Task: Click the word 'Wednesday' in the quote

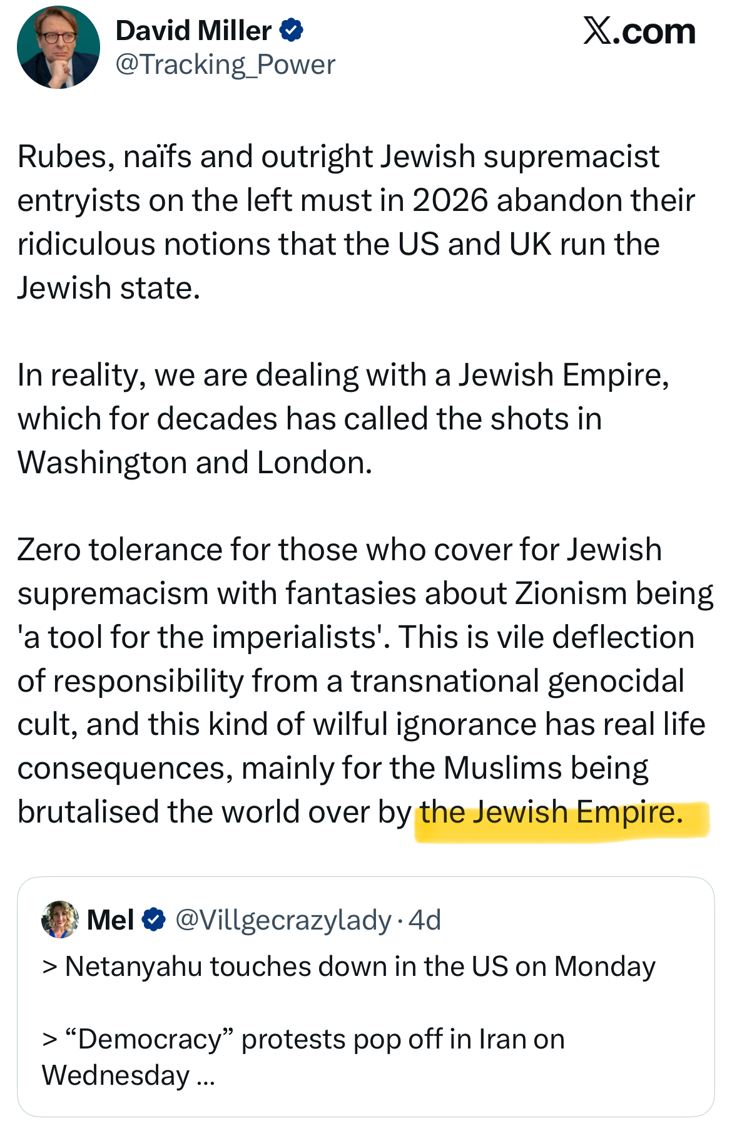Action: pos(116,1075)
